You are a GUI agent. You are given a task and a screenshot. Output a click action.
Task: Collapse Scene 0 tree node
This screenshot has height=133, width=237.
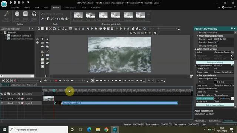click(2, 33)
